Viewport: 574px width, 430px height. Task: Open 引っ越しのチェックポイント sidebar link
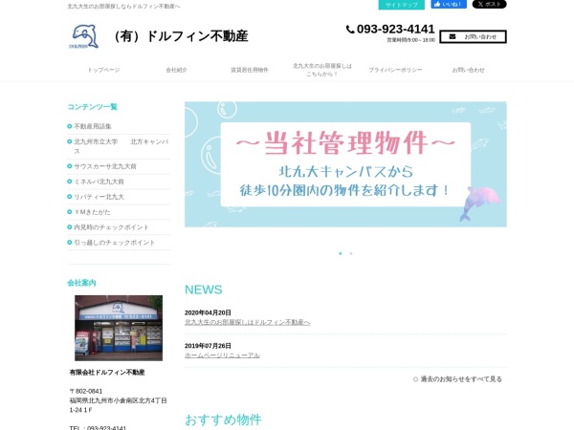(114, 243)
